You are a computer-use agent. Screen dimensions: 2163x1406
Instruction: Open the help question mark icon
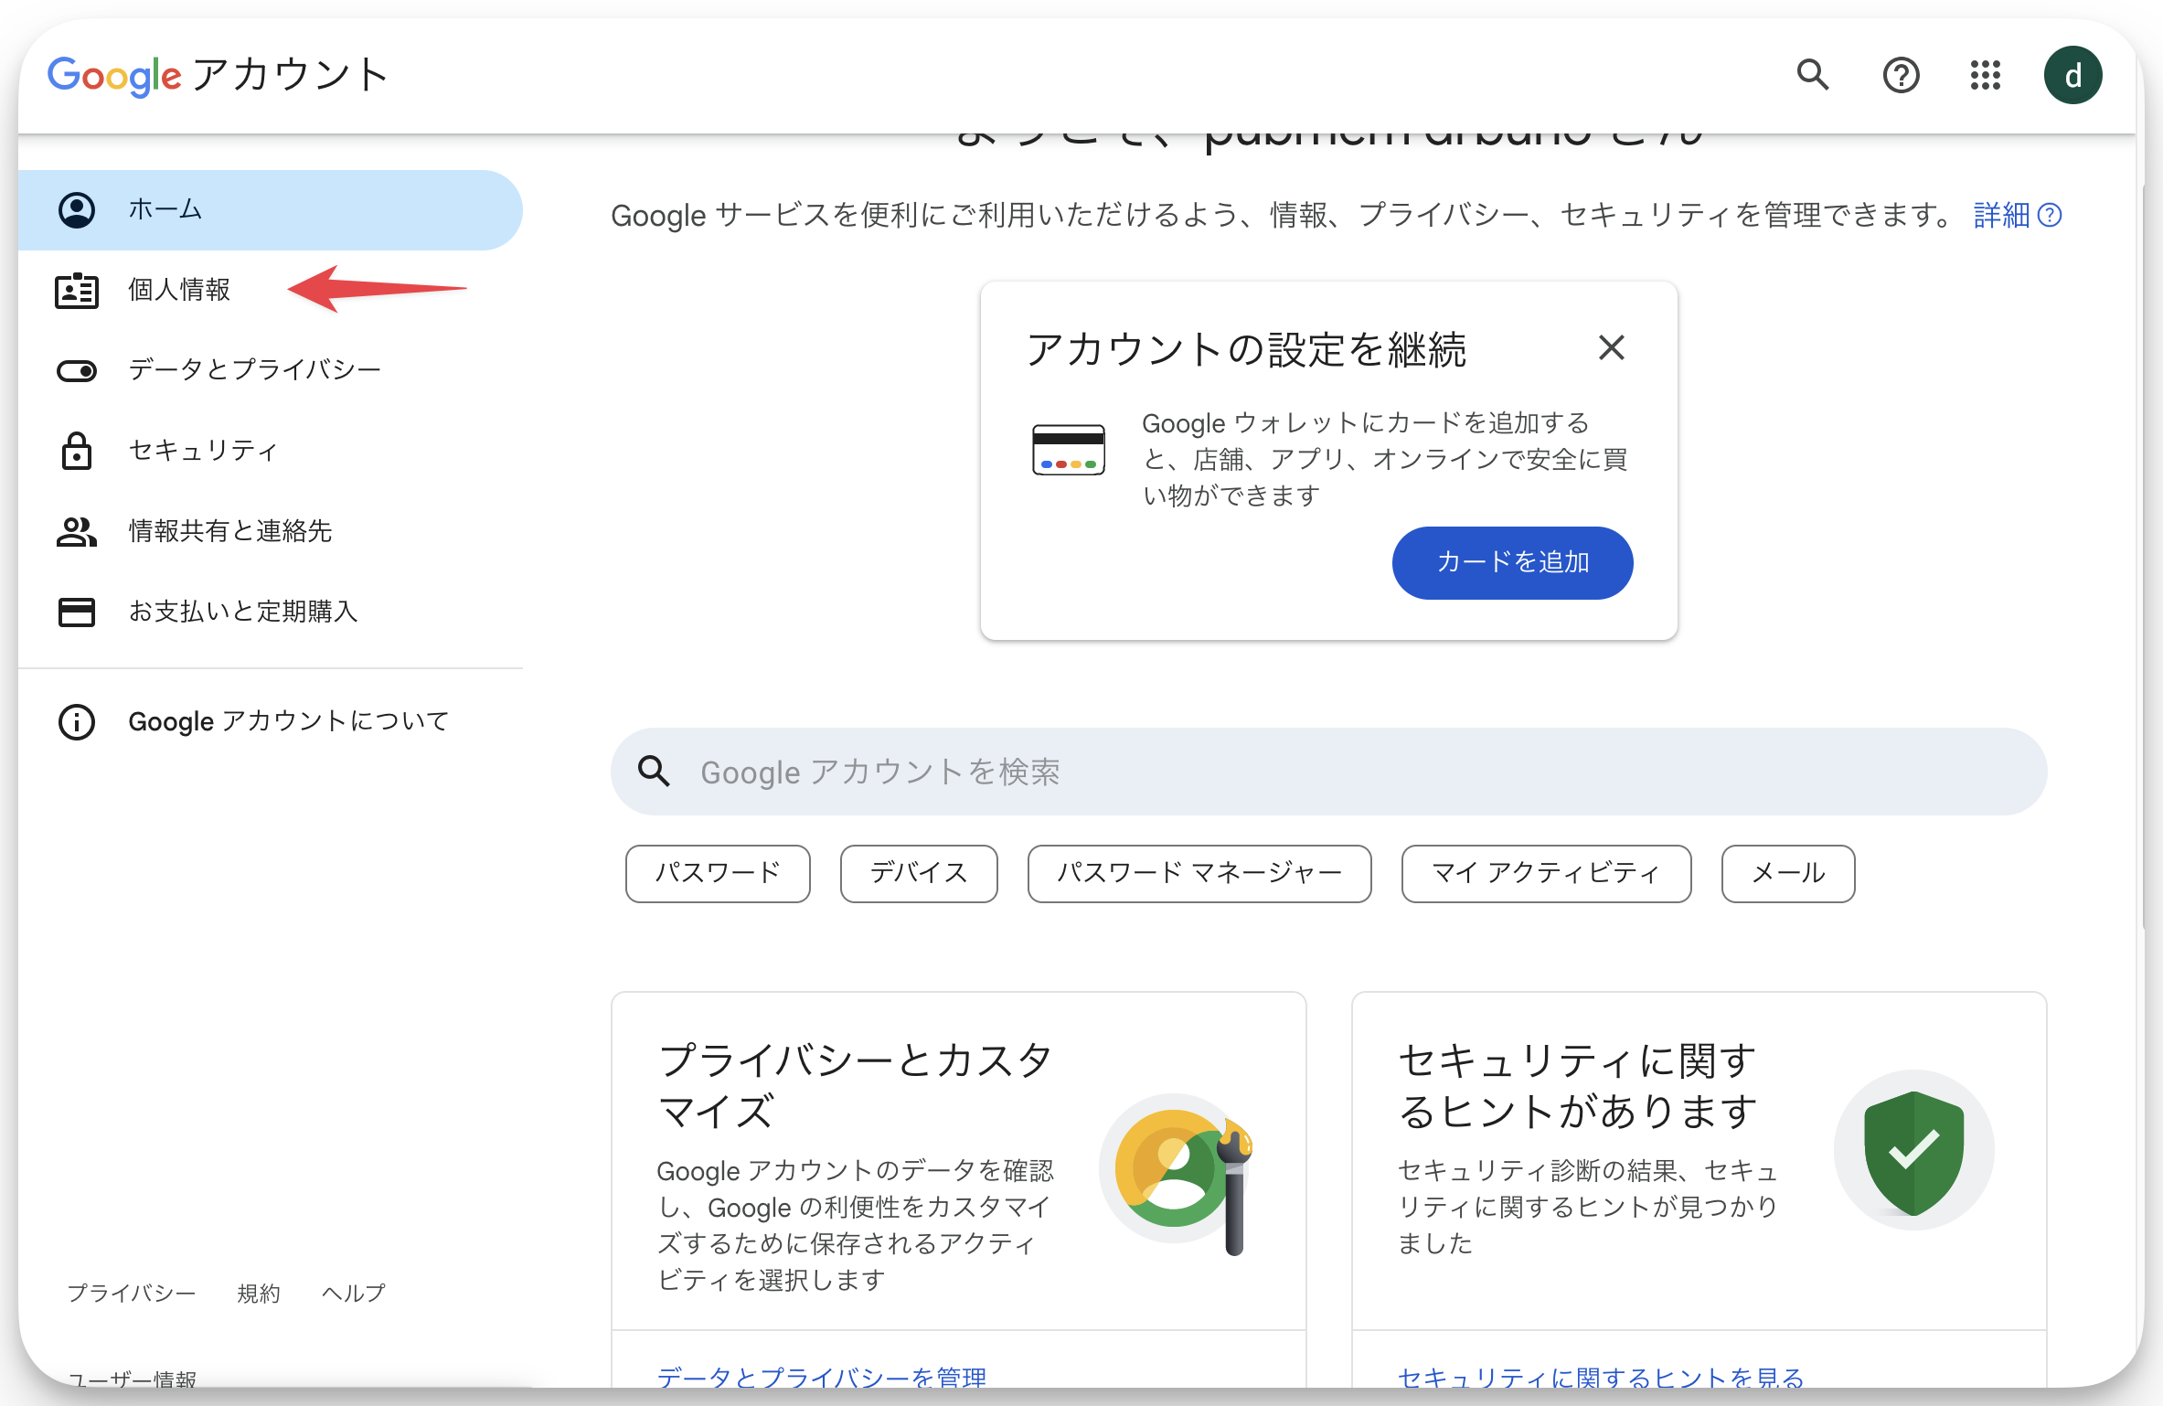coord(1901,75)
